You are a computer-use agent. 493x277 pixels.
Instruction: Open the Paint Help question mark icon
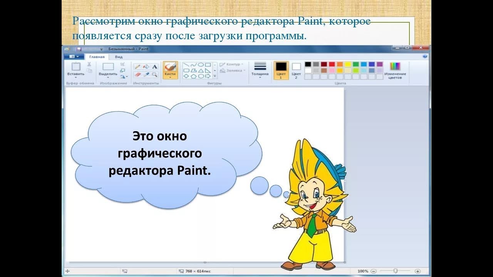point(425,56)
